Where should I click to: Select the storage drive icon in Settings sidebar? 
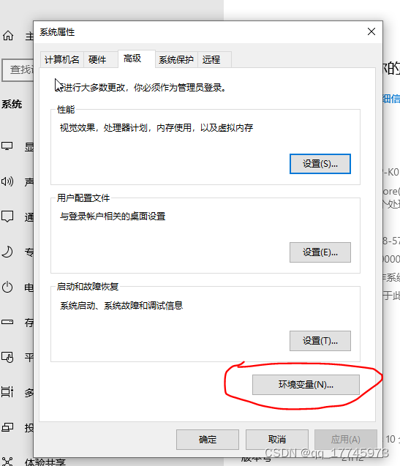[7, 322]
